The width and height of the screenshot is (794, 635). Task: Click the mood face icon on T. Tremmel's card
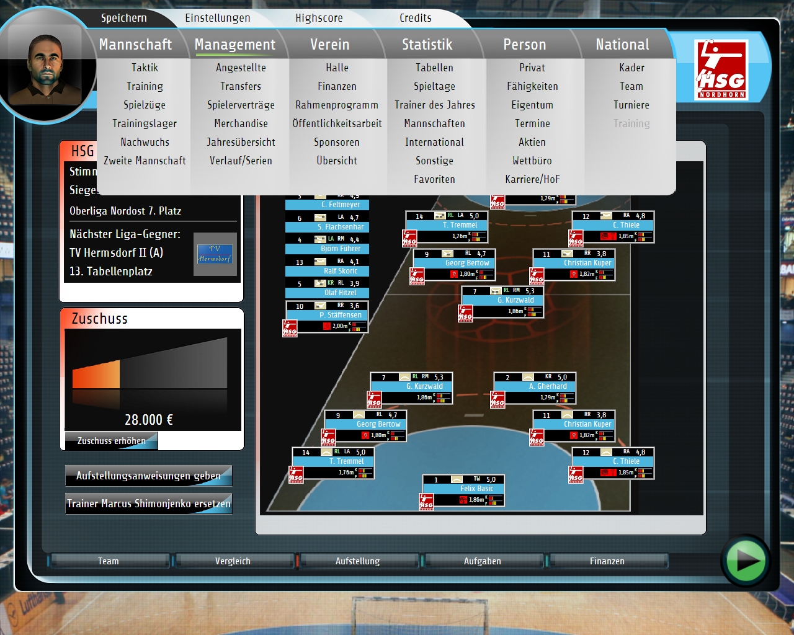(x=440, y=216)
